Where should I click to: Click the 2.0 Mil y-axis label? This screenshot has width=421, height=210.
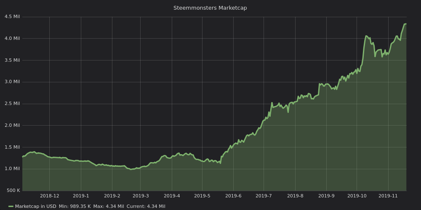click(x=12, y=125)
